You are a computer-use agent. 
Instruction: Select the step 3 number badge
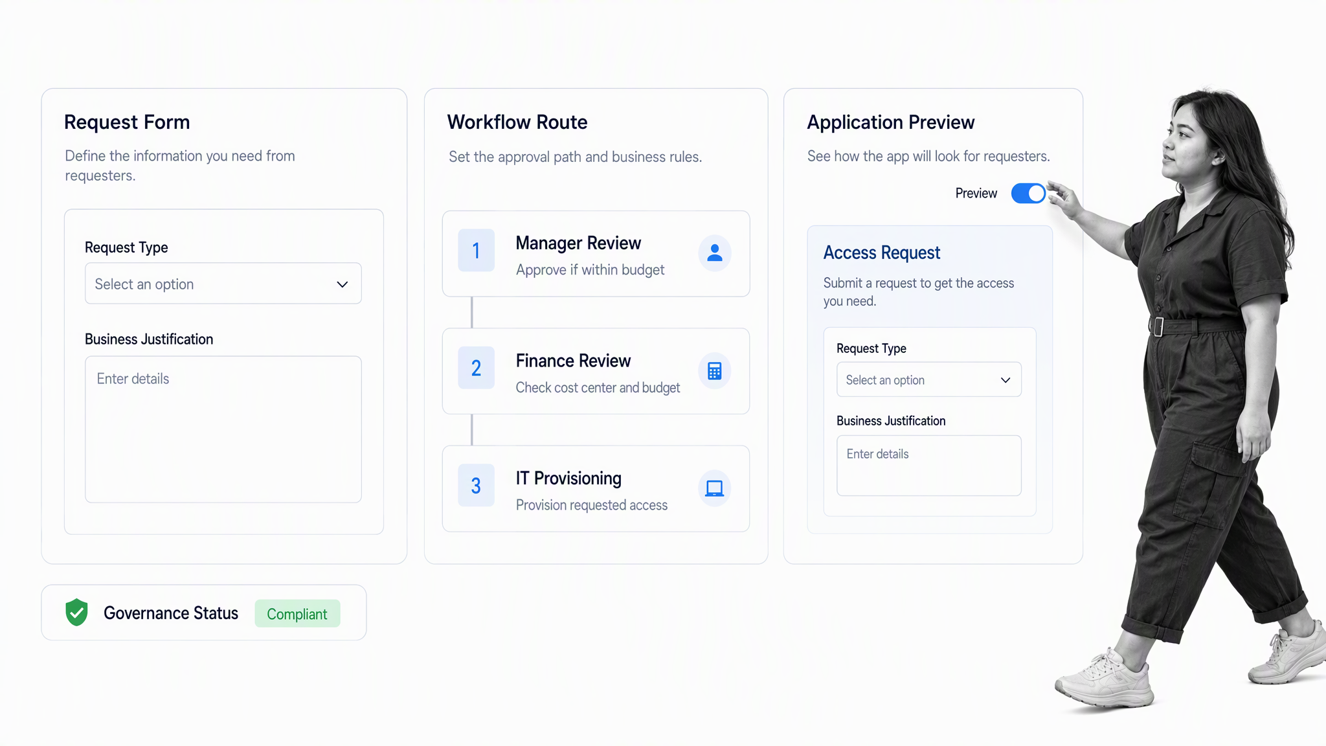476,485
